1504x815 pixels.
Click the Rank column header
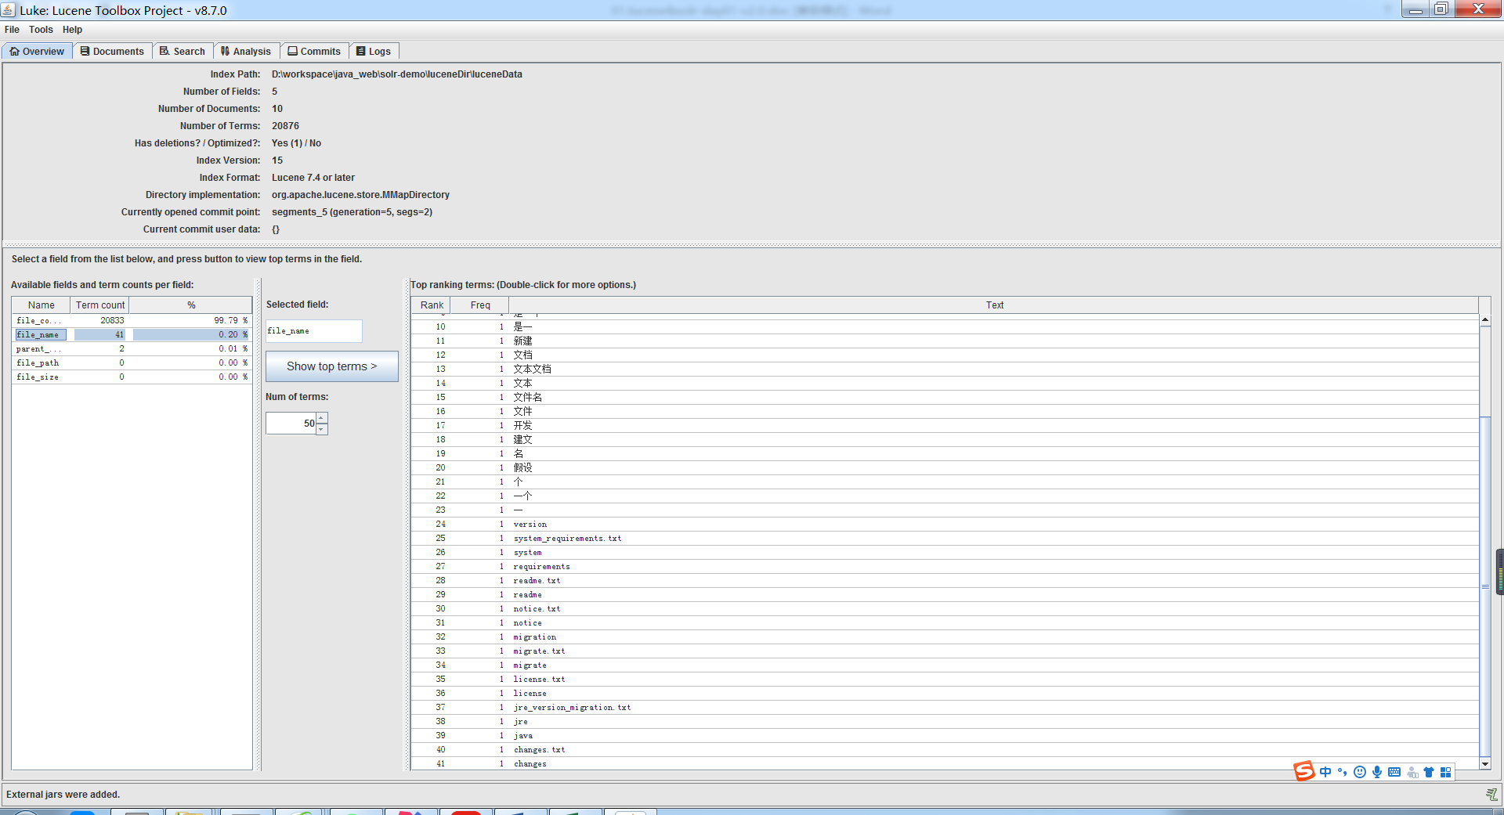[432, 305]
